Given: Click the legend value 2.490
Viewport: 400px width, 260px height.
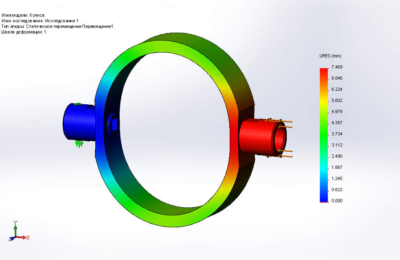Looking at the screenshot, I should click(337, 156).
